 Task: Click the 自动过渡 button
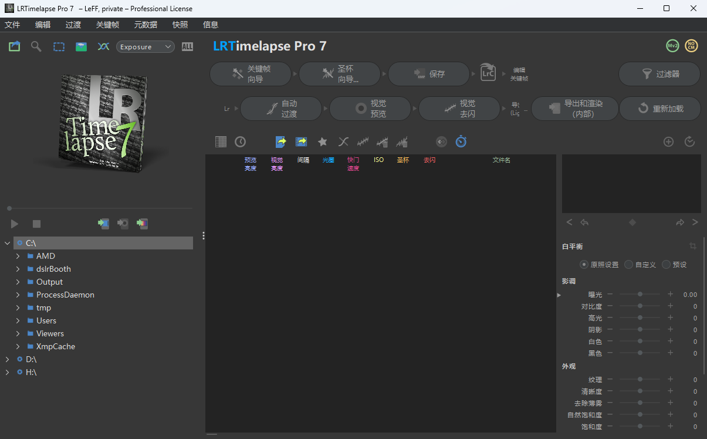click(281, 109)
